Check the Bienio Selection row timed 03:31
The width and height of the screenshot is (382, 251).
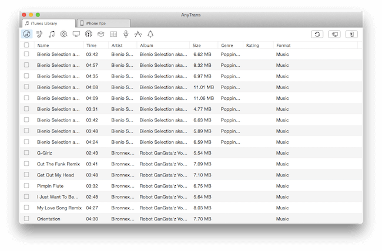26,108
